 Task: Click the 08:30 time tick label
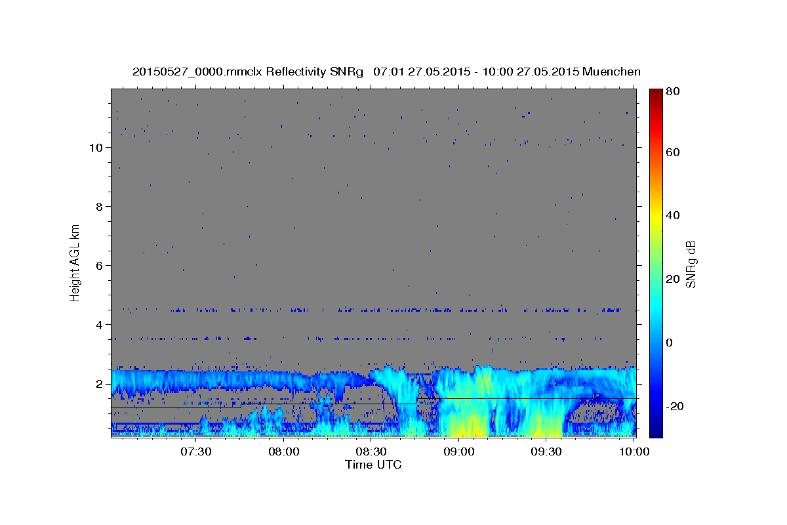point(371,451)
